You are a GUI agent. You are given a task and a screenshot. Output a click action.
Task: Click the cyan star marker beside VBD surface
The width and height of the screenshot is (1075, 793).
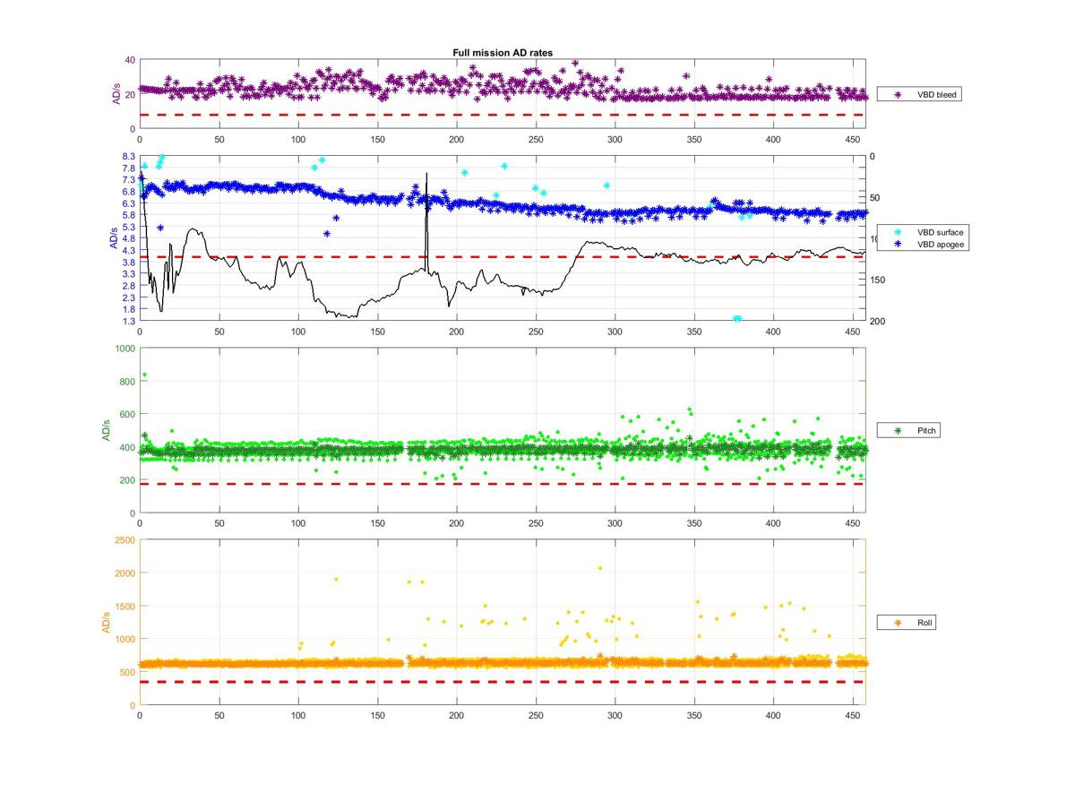(898, 232)
